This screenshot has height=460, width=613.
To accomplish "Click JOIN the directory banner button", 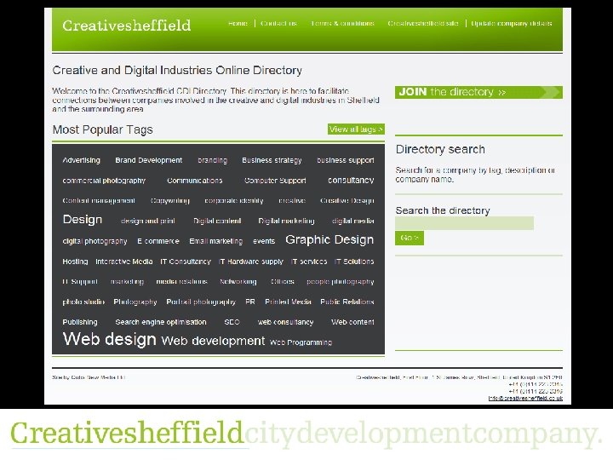I will [478, 92].
